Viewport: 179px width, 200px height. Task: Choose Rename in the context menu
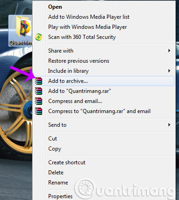(104, 183)
